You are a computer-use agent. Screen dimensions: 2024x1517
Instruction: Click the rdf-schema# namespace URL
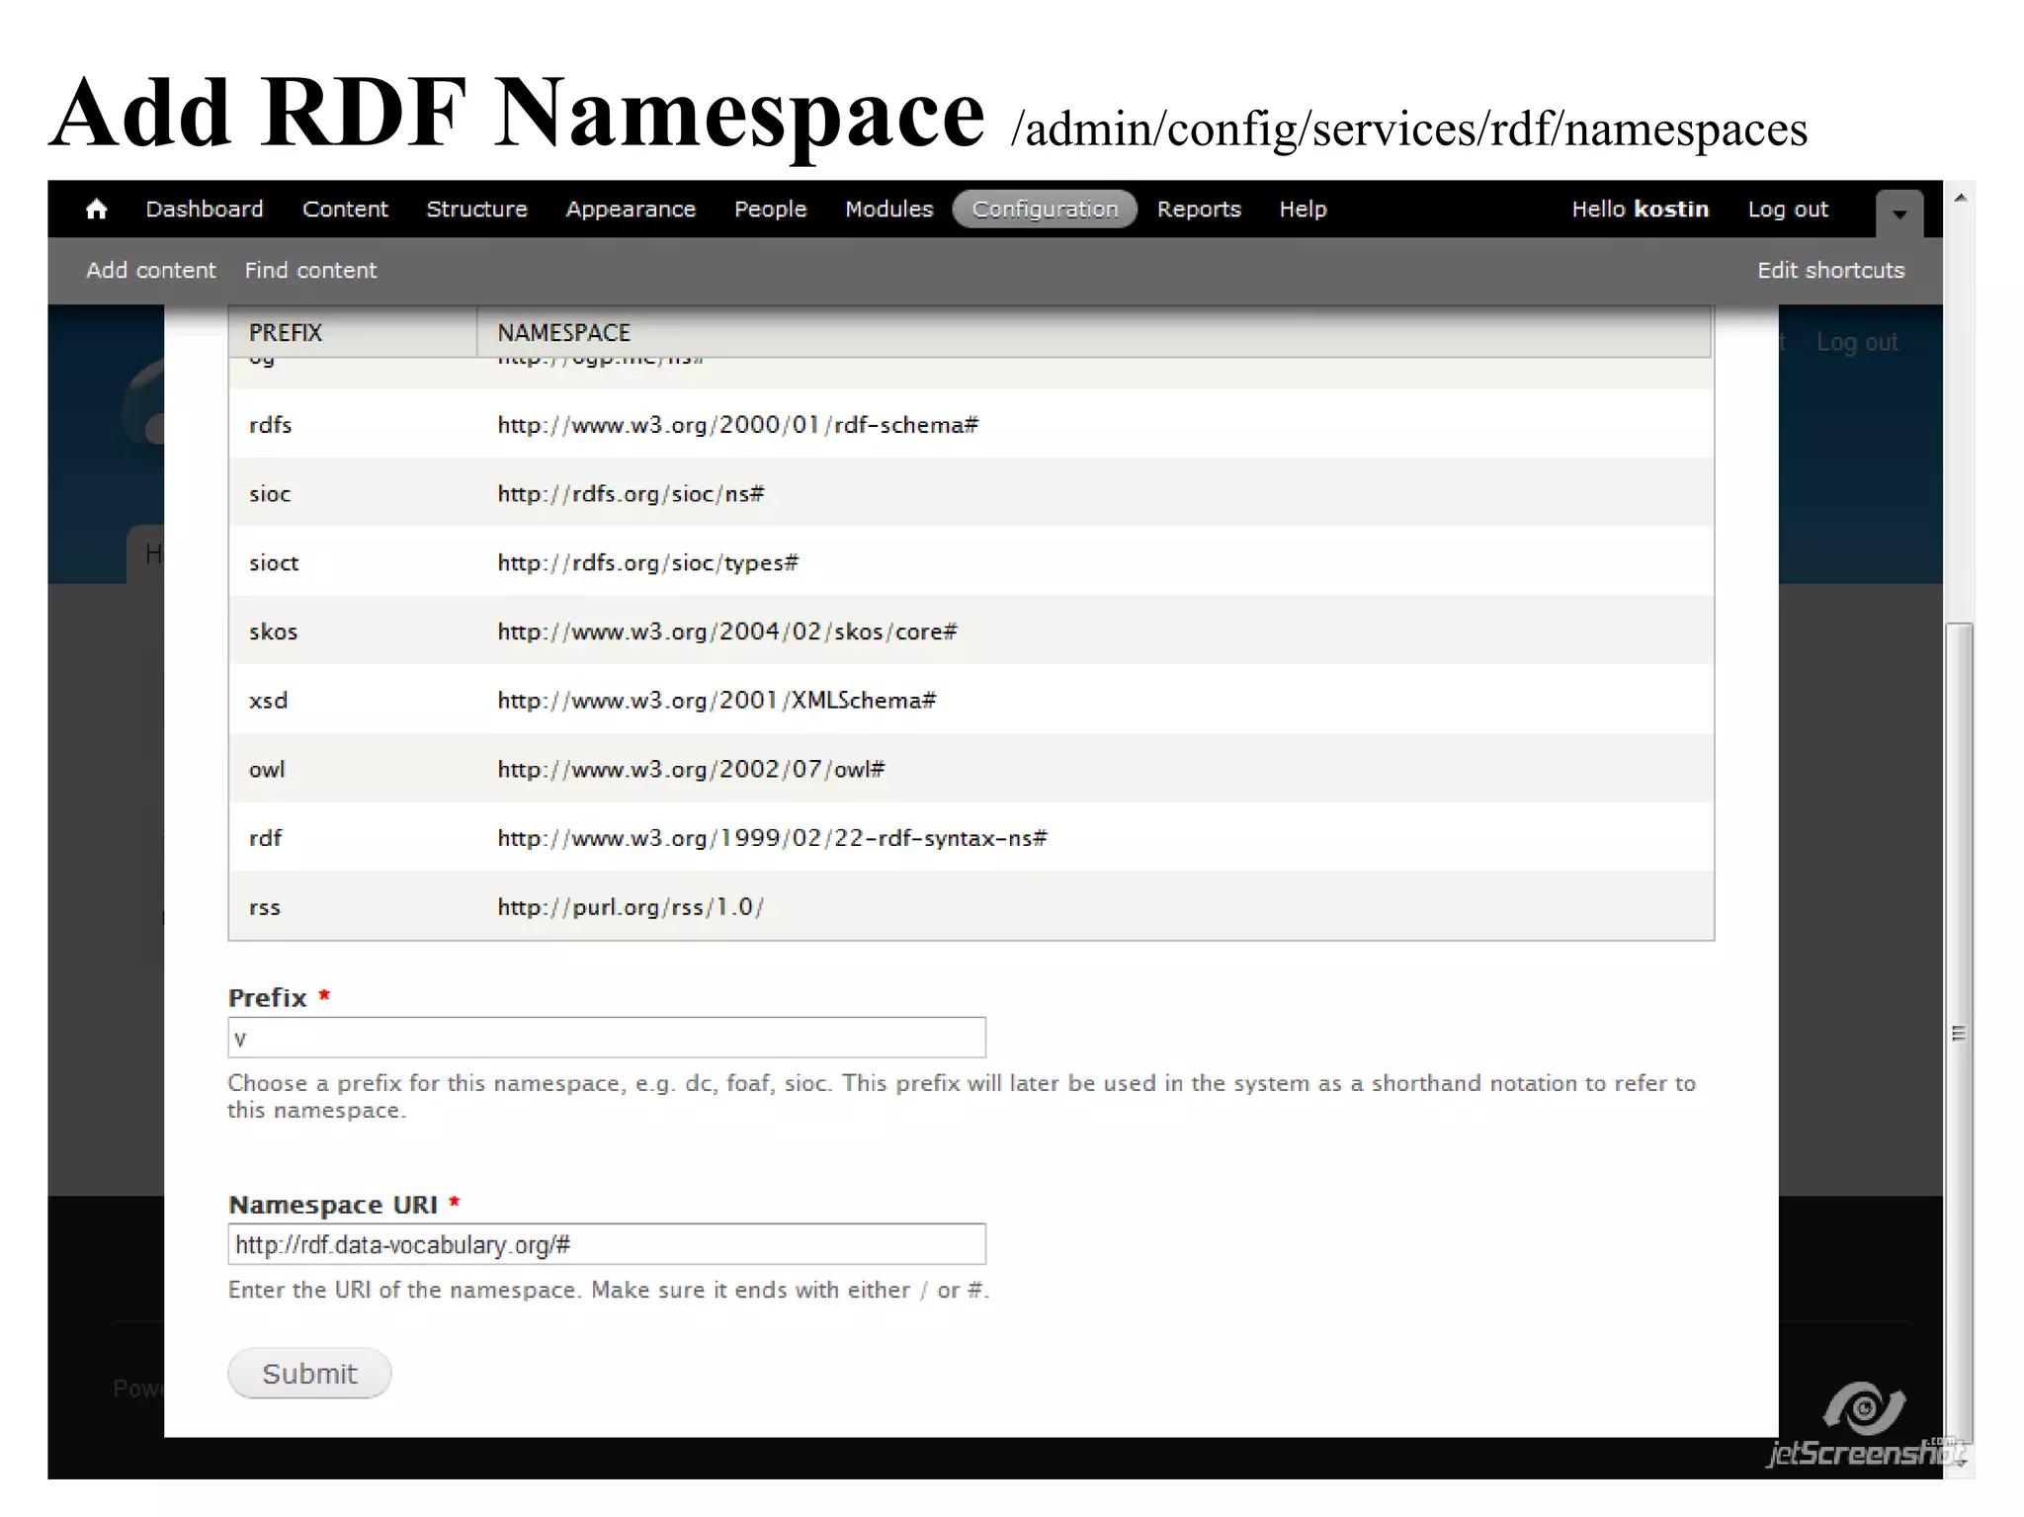737,425
